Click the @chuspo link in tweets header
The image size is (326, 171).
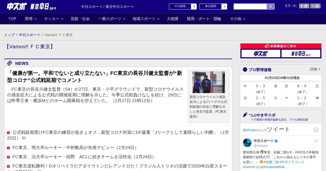click(x=250, y=130)
